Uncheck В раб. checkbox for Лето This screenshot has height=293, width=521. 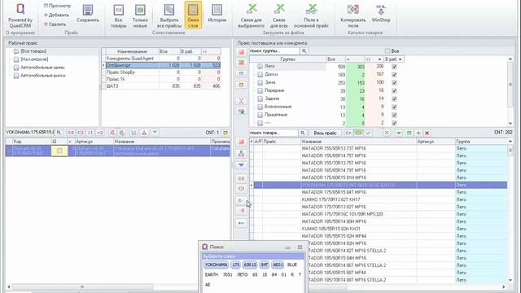pyautogui.click(x=394, y=67)
